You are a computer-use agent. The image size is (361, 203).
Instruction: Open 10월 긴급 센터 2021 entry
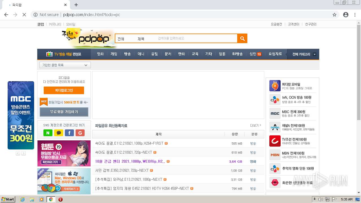[130, 161]
